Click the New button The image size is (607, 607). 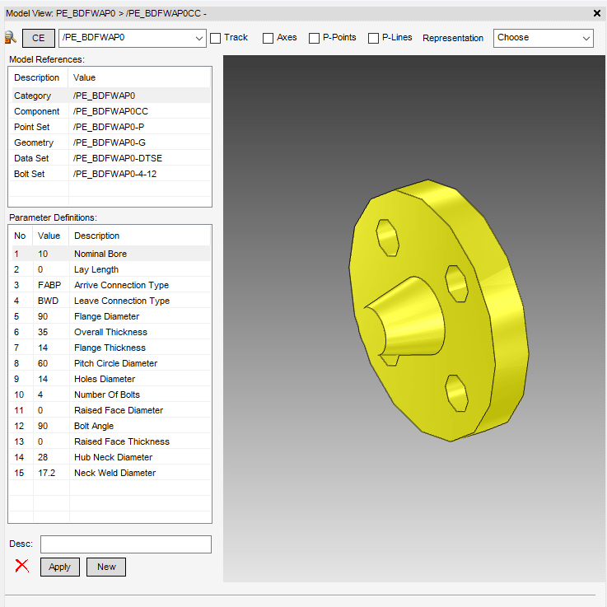(106, 567)
